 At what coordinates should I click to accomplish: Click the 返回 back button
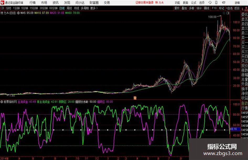237,8
